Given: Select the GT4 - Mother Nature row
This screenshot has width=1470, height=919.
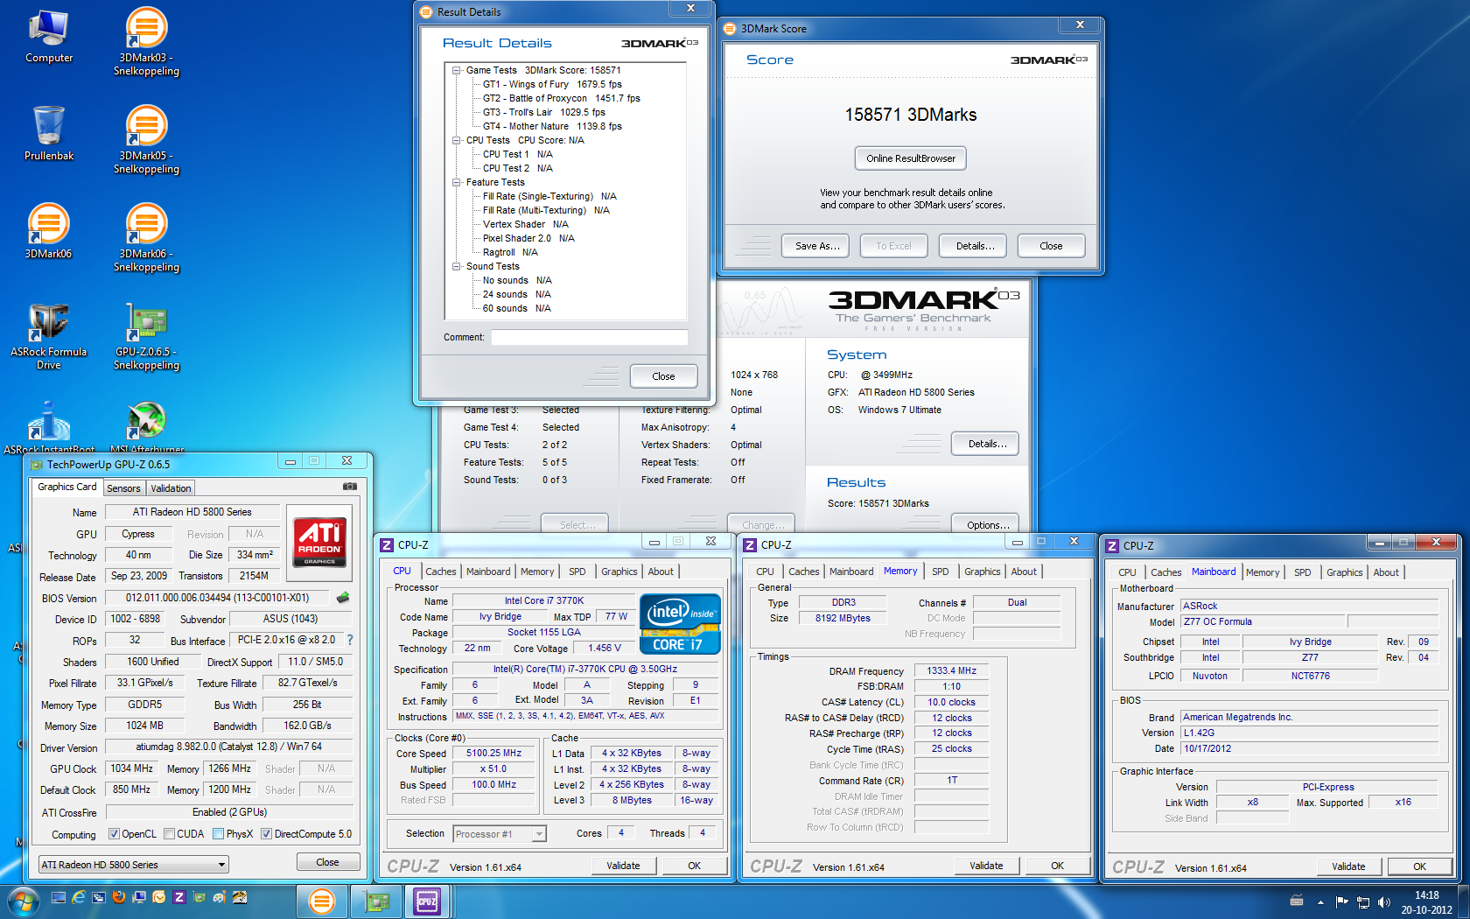Looking at the screenshot, I should coord(552,126).
